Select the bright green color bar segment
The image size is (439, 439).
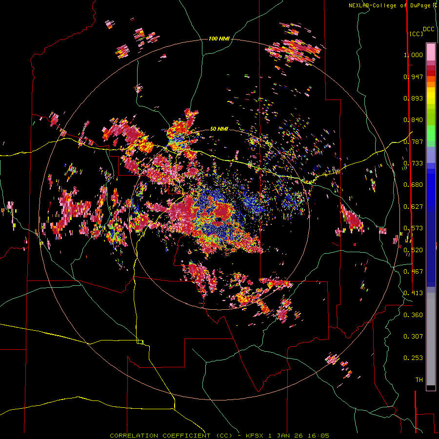(x=431, y=133)
